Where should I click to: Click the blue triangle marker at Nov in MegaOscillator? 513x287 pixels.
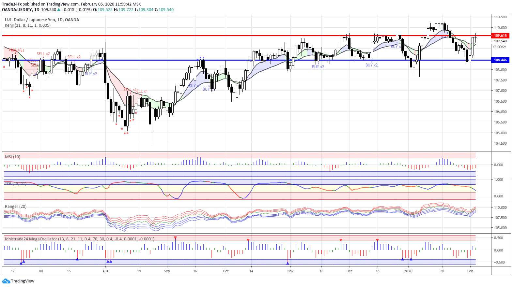288,263
